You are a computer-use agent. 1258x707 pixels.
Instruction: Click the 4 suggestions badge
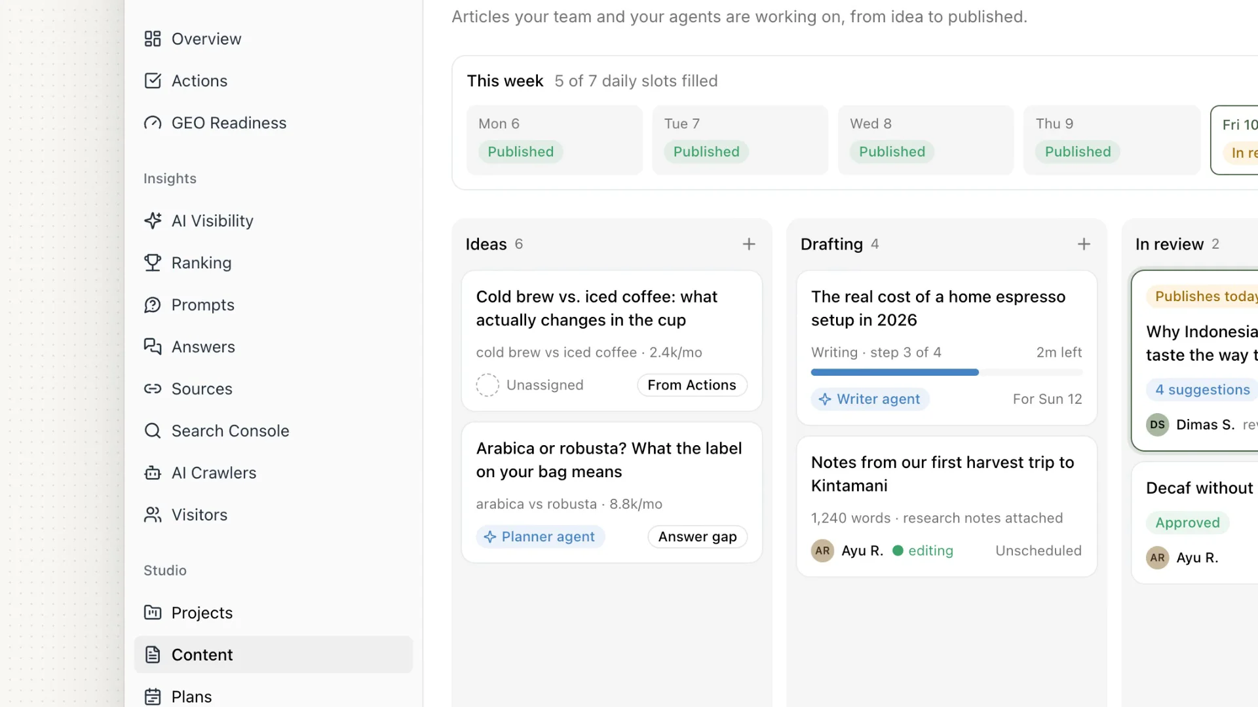[1202, 390]
